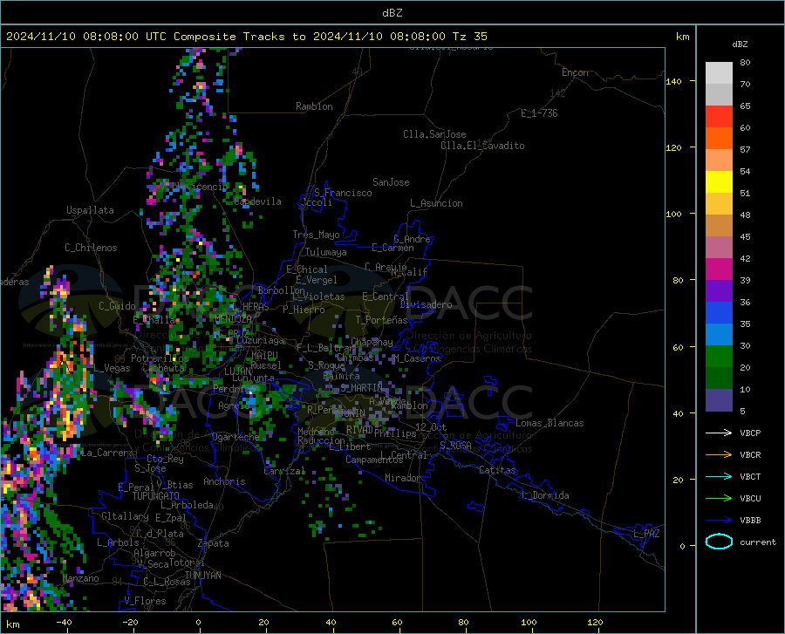Screen dimensions: 785x634
Task: Select the red dBZ color swatch
Action: (x=719, y=117)
